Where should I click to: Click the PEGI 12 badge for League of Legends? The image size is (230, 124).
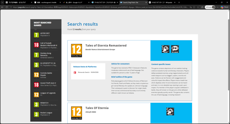point(37,95)
